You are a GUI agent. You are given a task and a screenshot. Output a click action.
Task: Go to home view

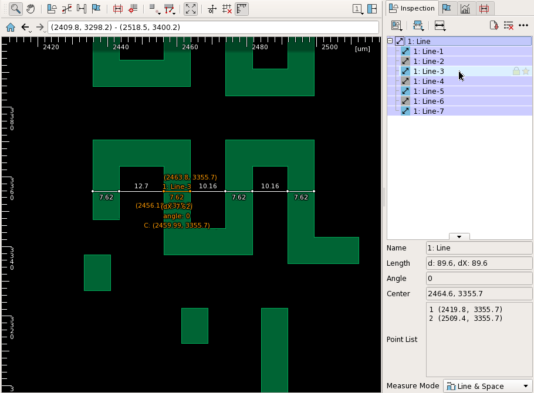[11, 27]
